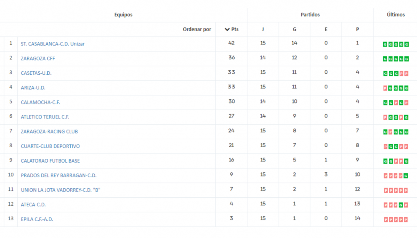Click last green G icon for ST. CASABLANCA
Viewport: 417px width, 238px height.
pos(406,44)
